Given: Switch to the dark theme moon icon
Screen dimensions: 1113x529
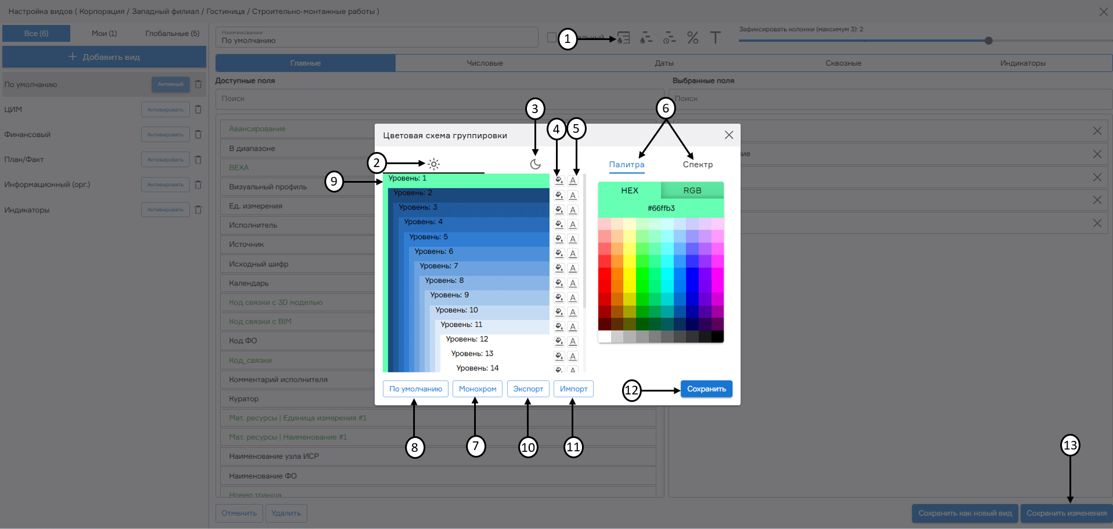Looking at the screenshot, I should tap(535, 164).
